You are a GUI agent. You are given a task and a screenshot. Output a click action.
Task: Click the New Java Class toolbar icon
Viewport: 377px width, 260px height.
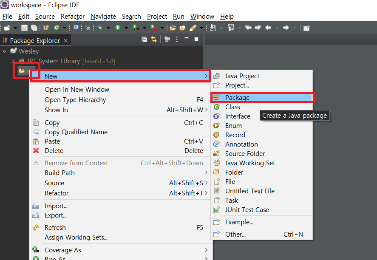pyautogui.click(x=57, y=28)
